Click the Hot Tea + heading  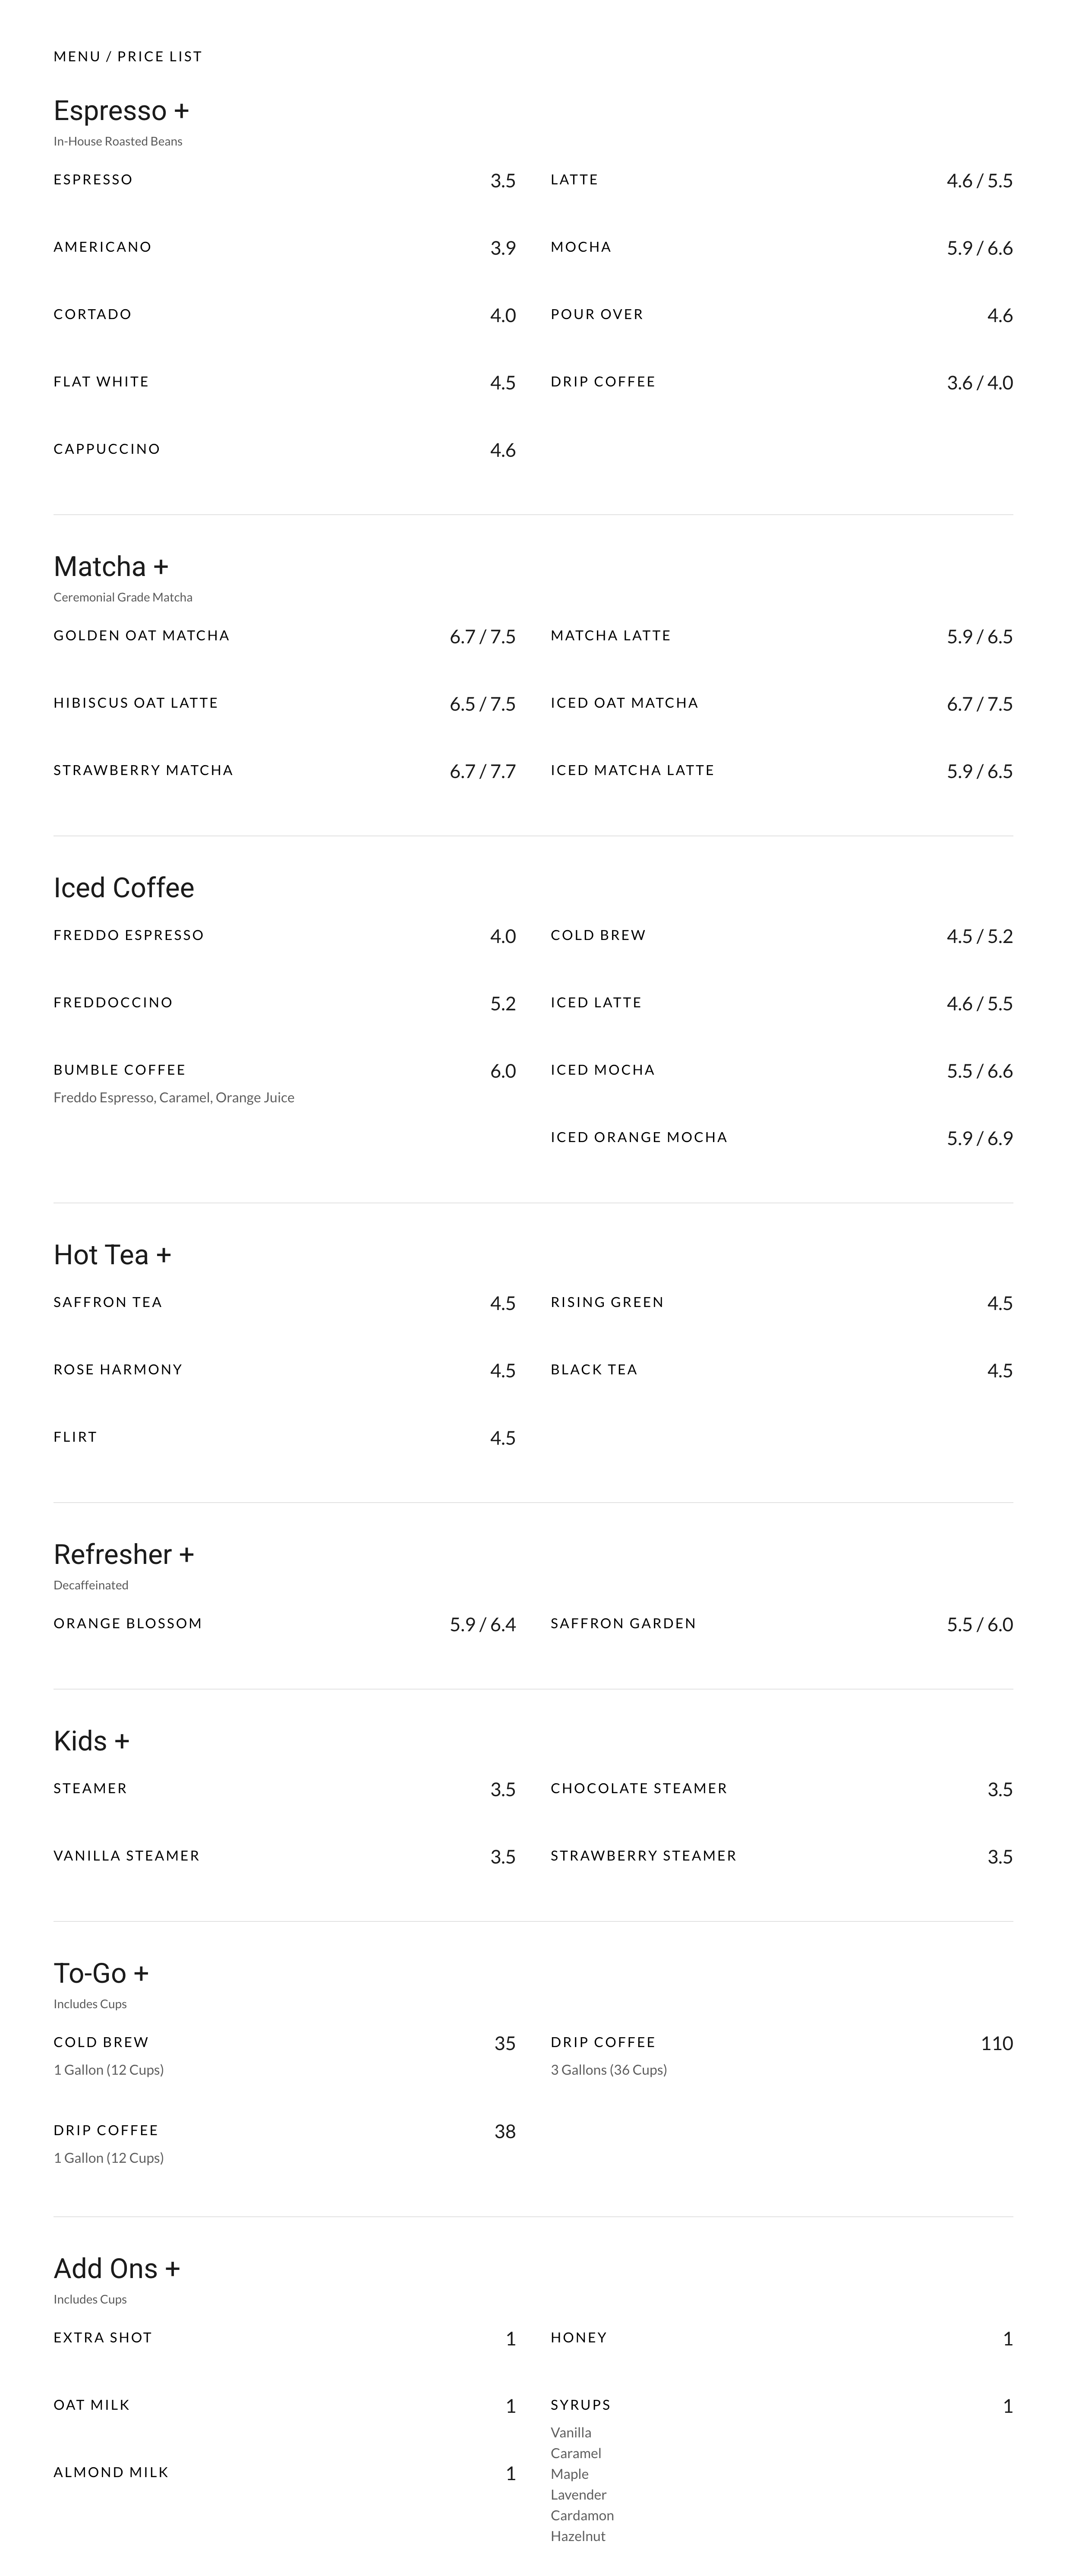pyautogui.click(x=112, y=1255)
